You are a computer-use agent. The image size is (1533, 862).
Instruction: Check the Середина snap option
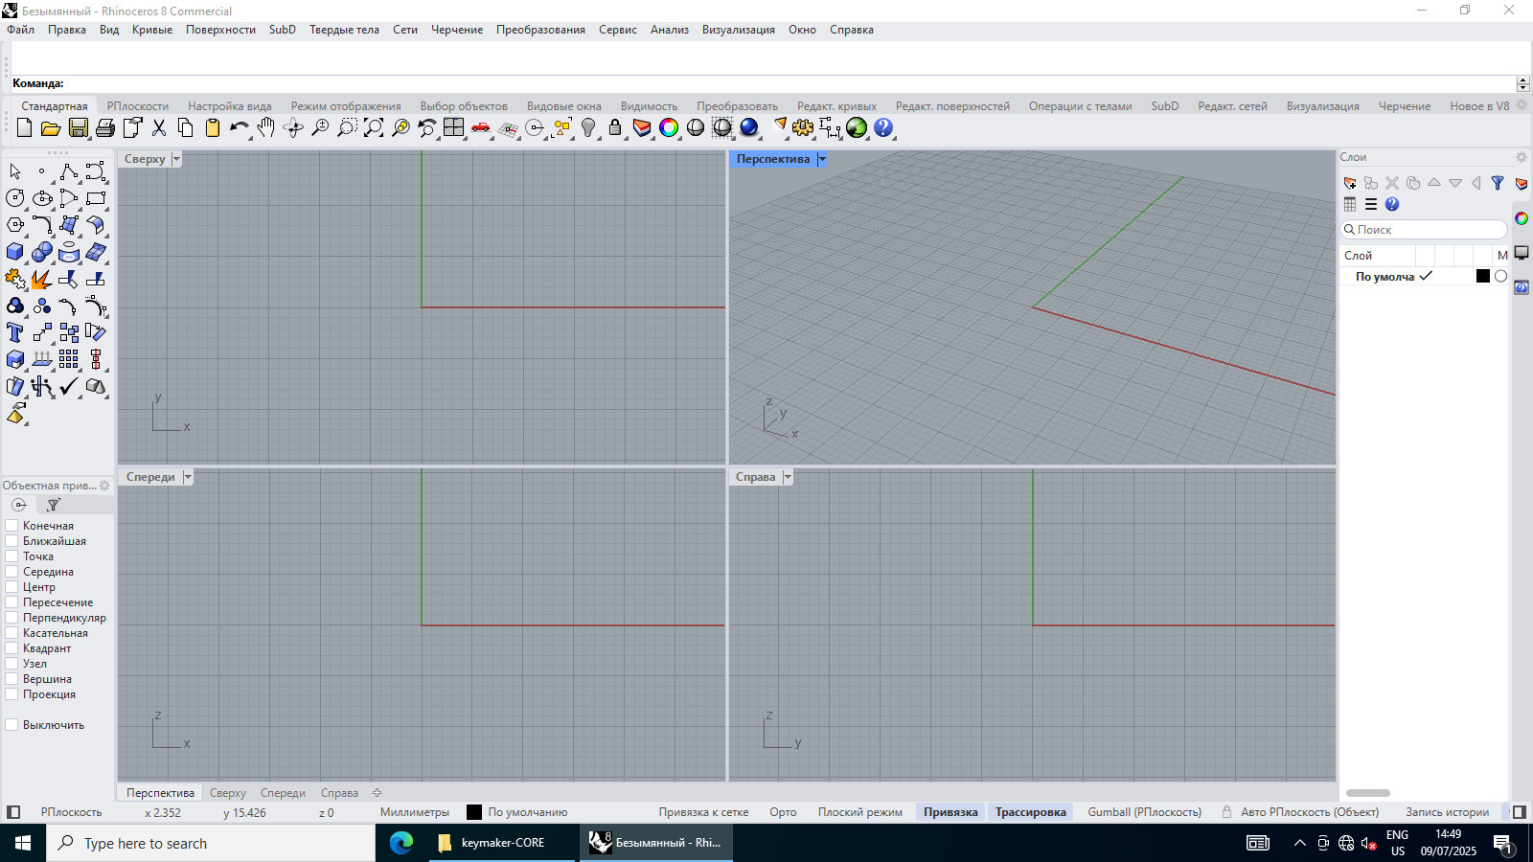tap(12, 572)
